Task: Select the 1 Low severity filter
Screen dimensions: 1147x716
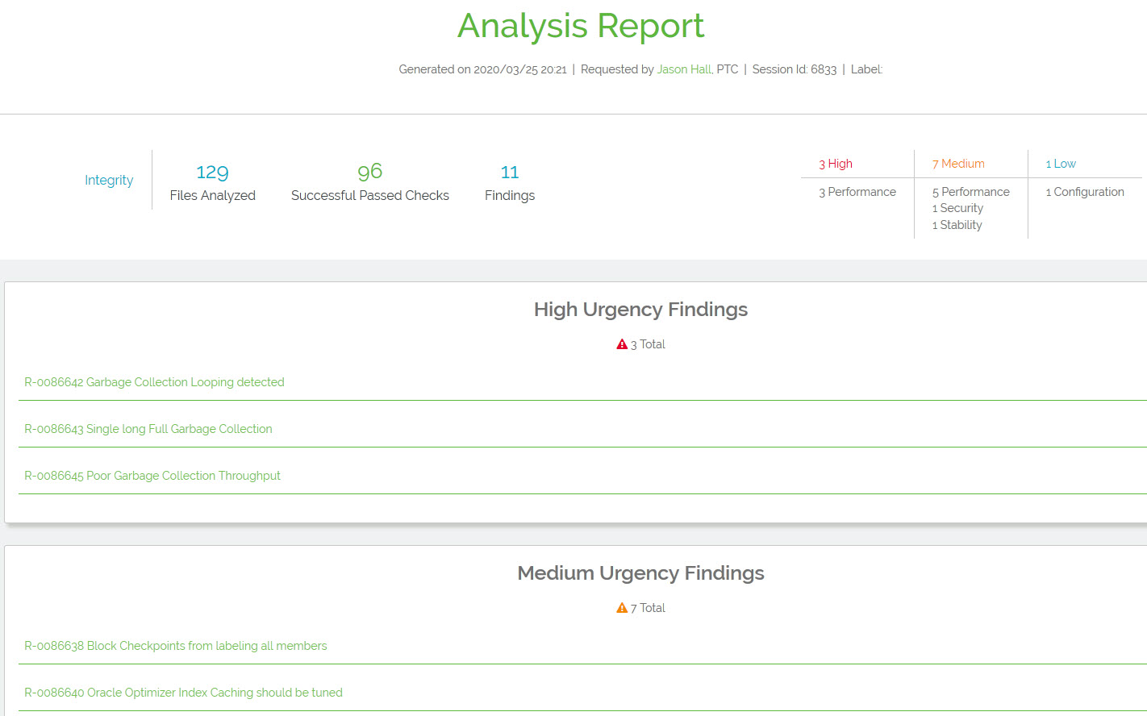Action: [x=1060, y=163]
